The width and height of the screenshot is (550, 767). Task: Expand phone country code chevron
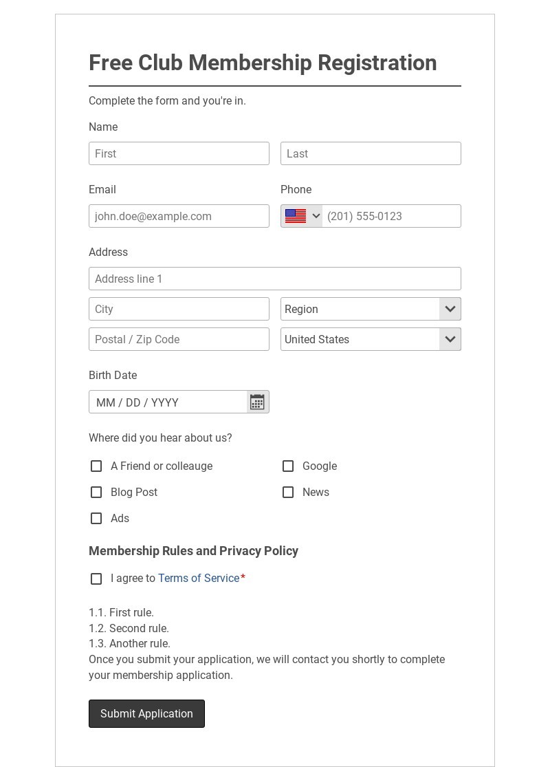tap(316, 216)
